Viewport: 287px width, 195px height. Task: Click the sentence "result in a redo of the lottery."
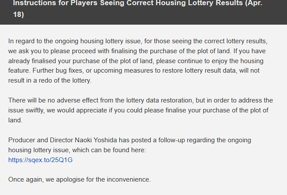(x=50, y=80)
